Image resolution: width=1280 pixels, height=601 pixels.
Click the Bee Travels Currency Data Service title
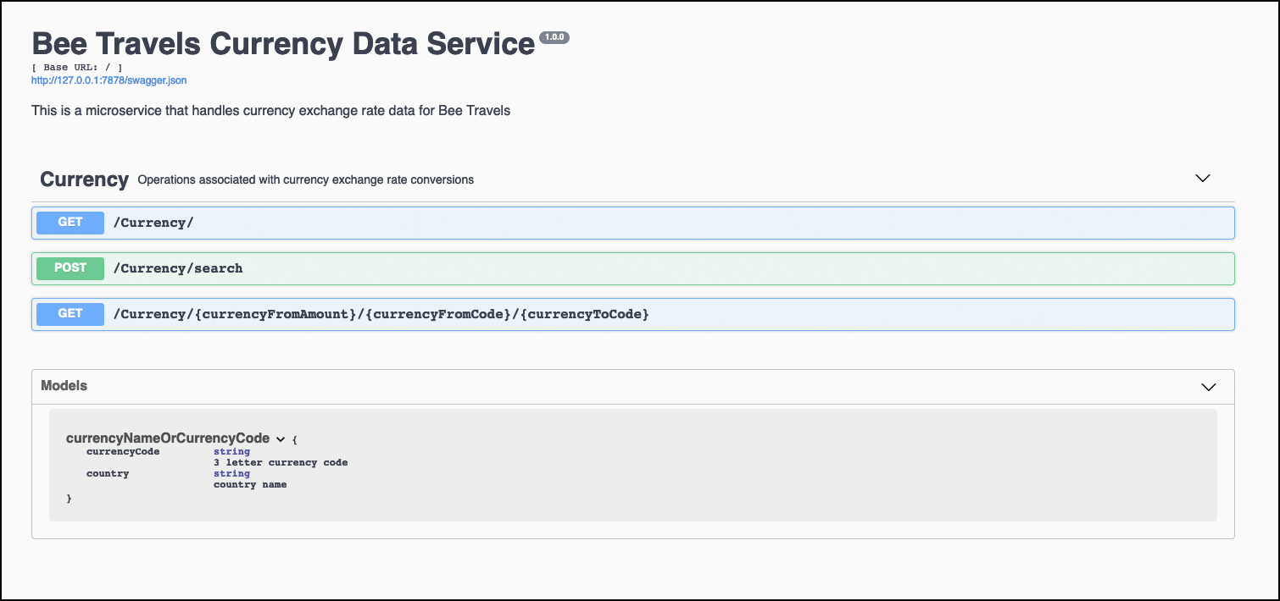point(283,44)
